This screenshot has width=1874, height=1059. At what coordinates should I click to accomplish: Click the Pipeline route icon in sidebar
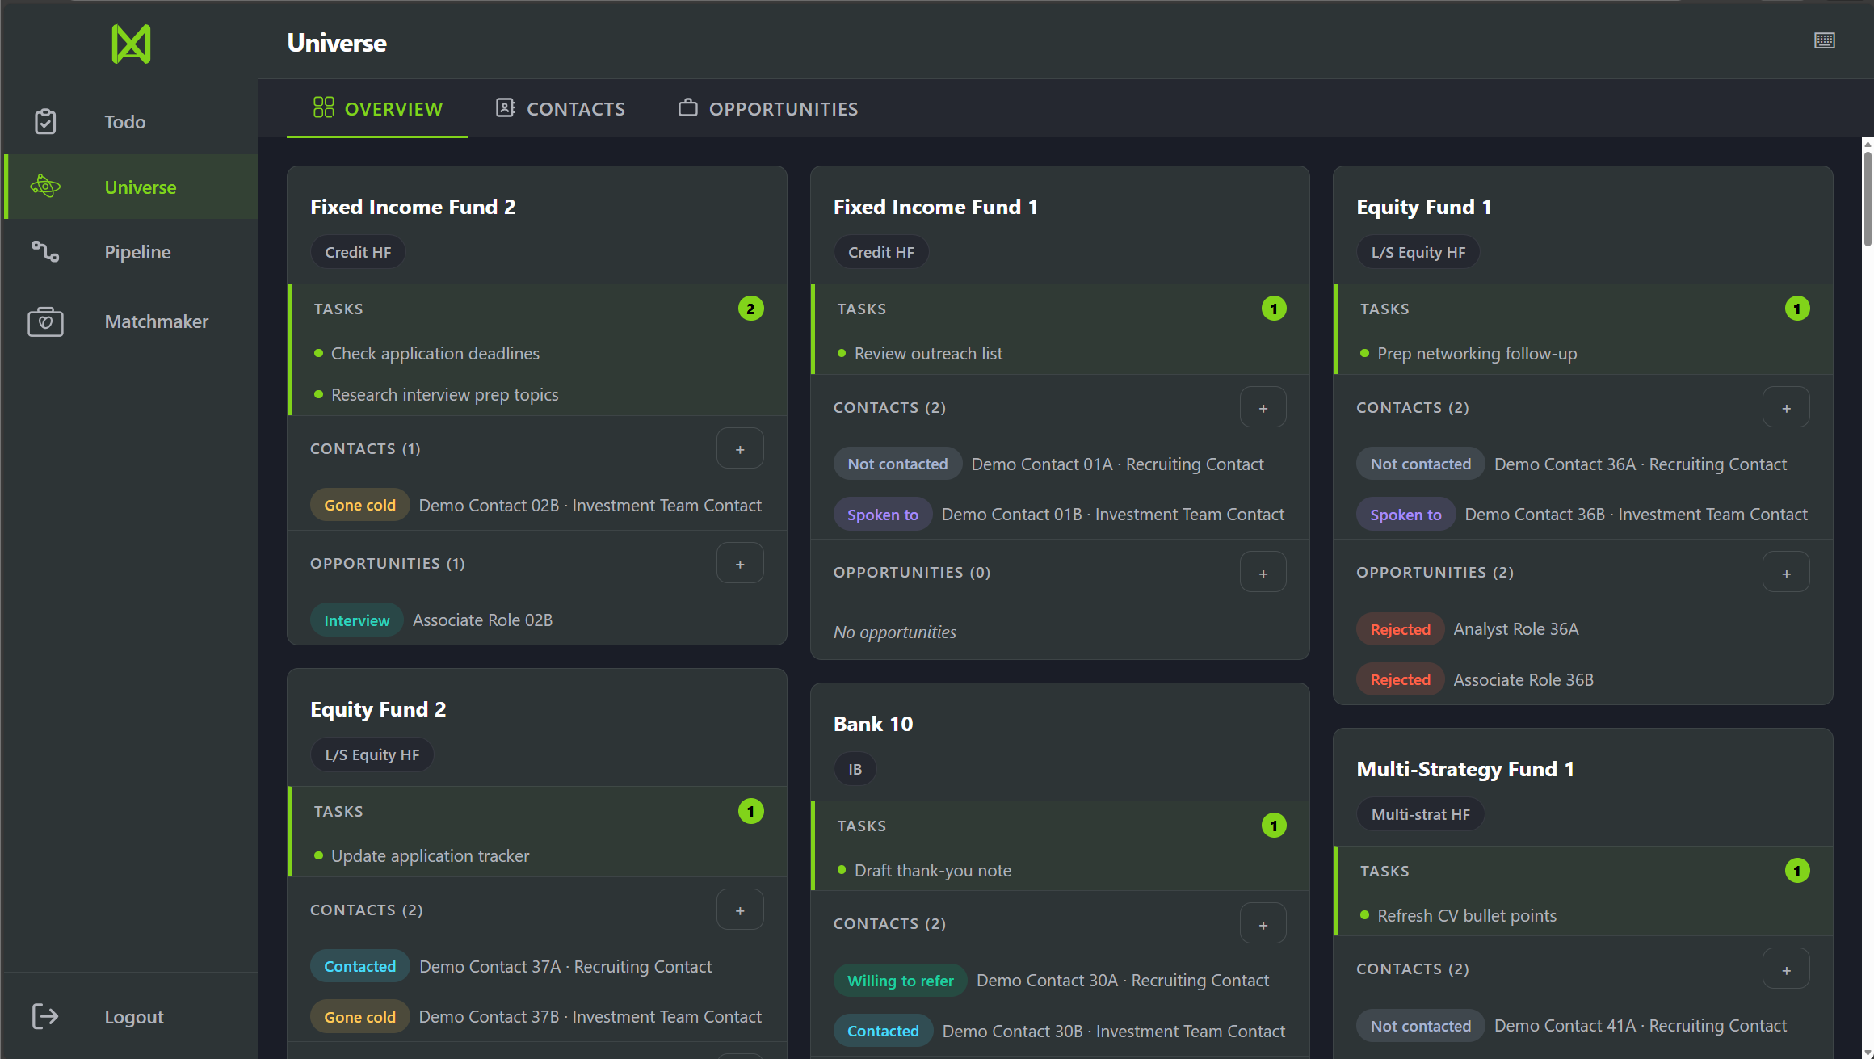[x=45, y=252]
